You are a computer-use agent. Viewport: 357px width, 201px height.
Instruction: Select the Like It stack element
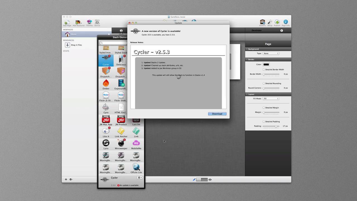[106, 132]
